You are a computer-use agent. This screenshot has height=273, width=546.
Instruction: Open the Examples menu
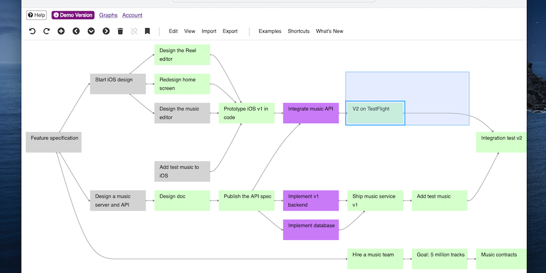tap(270, 31)
